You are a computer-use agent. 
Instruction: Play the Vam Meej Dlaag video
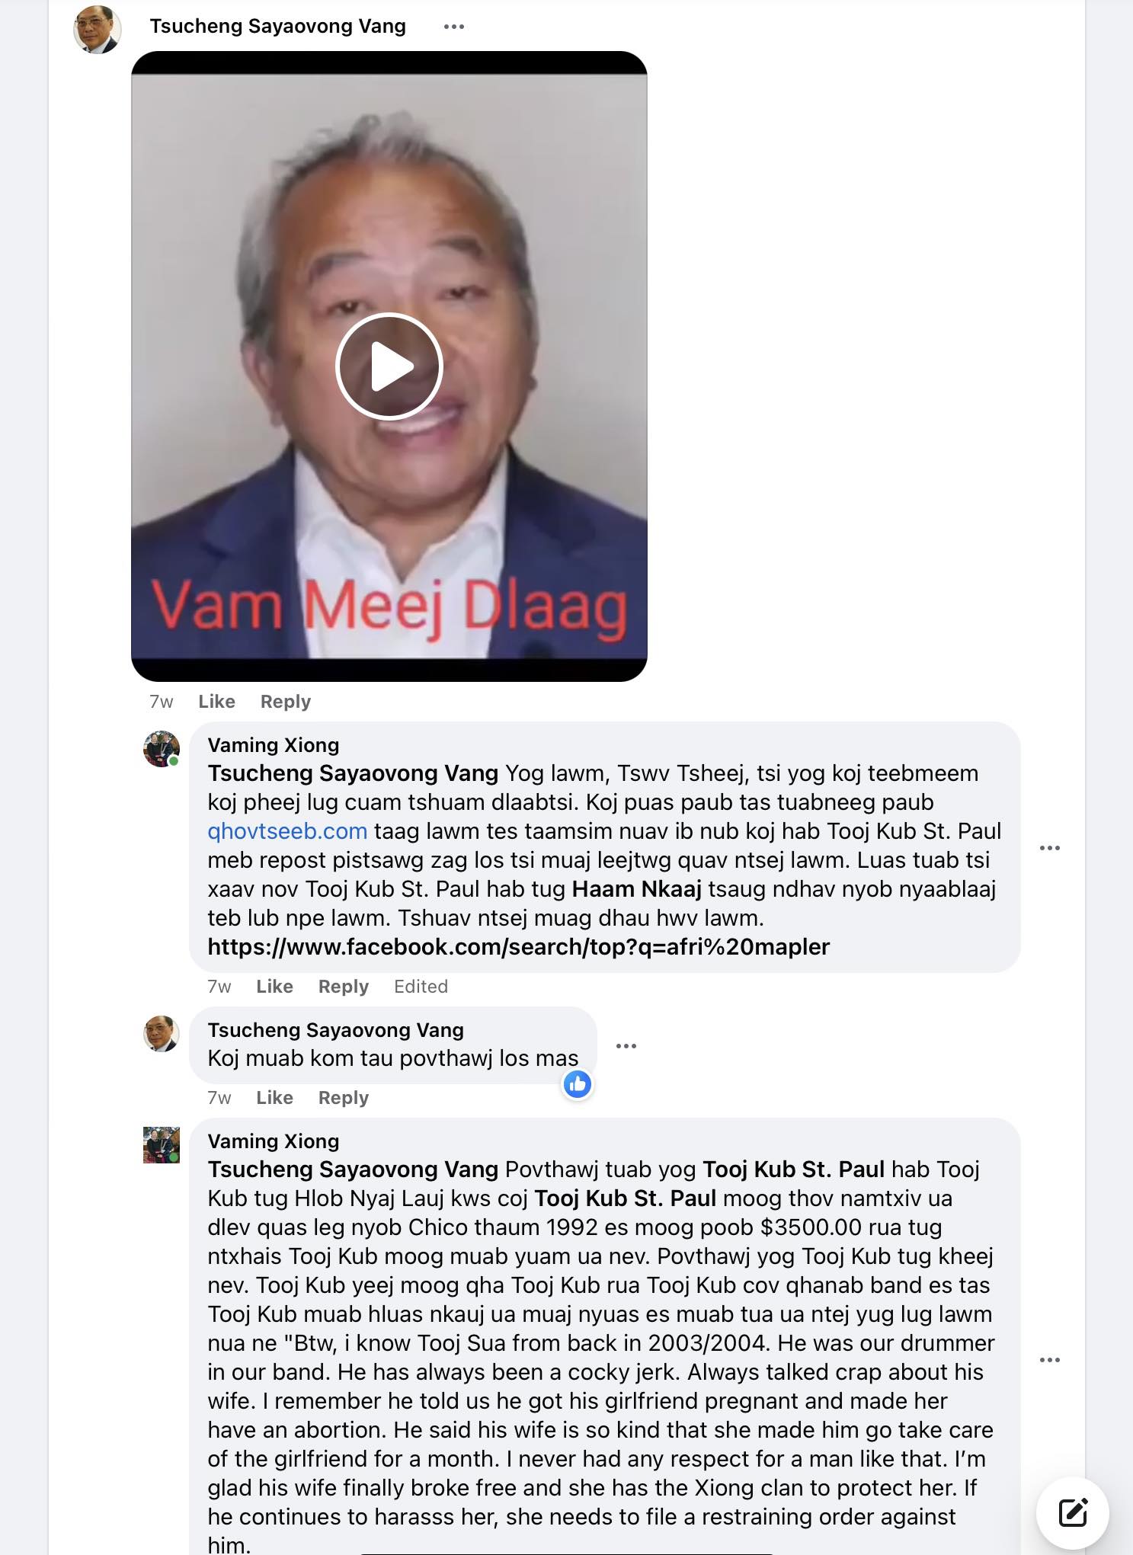(389, 366)
